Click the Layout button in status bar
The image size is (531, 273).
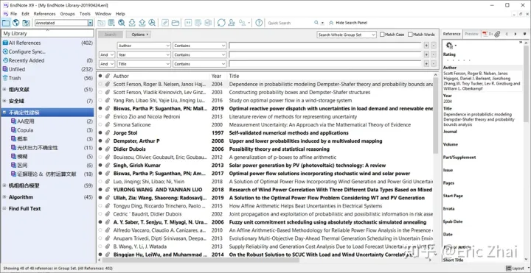tap(516, 269)
